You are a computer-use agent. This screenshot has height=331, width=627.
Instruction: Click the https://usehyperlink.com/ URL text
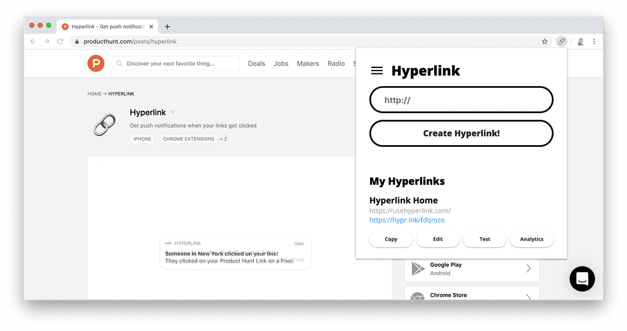point(410,211)
